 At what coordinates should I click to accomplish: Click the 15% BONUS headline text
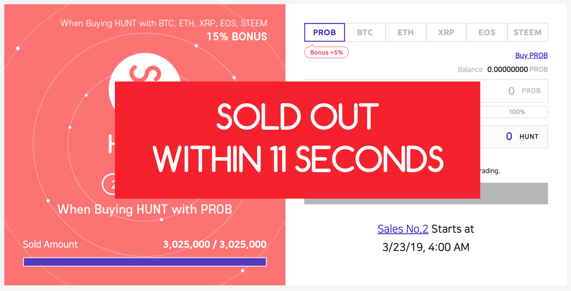point(237,37)
